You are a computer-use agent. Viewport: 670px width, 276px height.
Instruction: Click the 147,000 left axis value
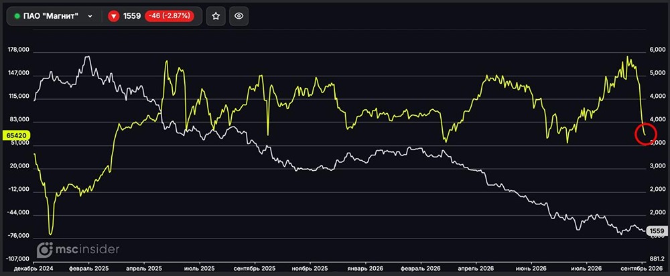pos(18,74)
